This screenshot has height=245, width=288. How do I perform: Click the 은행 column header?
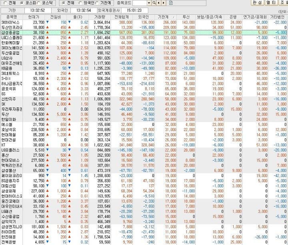(x=233, y=17)
